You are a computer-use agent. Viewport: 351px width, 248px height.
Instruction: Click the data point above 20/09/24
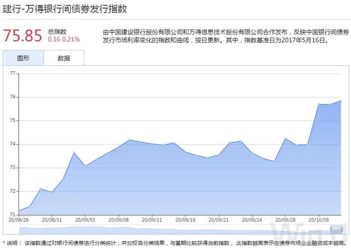coord(252,153)
